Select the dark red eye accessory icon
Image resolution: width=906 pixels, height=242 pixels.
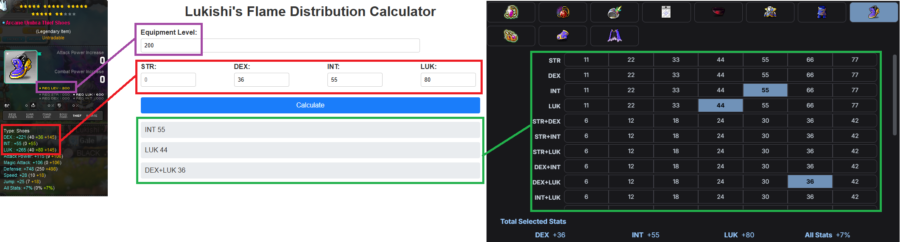click(x=718, y=12)
